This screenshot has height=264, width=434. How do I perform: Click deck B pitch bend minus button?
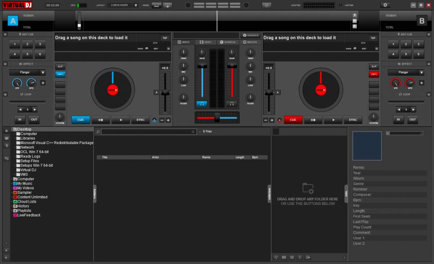tap(266, 120)
